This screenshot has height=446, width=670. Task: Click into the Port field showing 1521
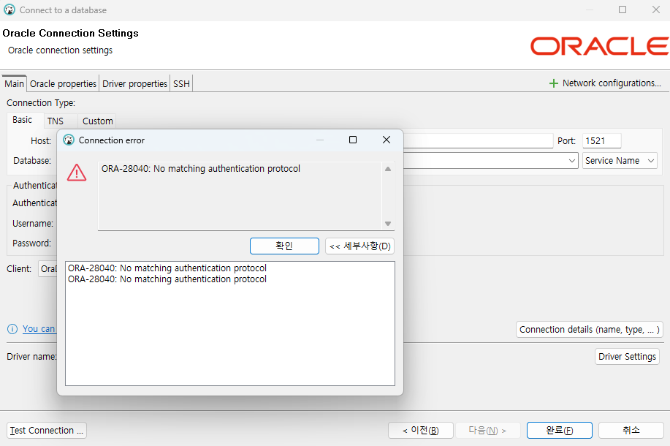point(601,140)
